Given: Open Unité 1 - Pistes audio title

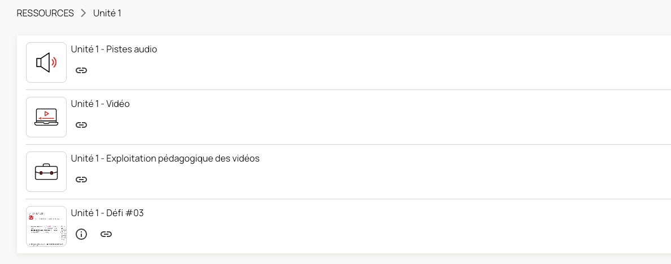Looking at the screenshot, I should (x=114, y=49).
